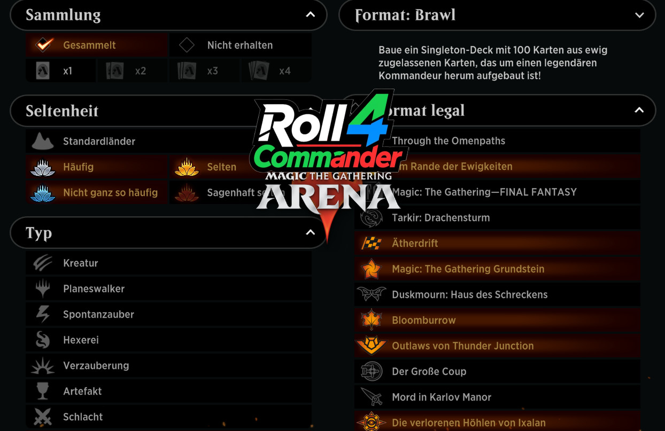Click the Bloomburrow leaf set icon

[x=371, y=320]
